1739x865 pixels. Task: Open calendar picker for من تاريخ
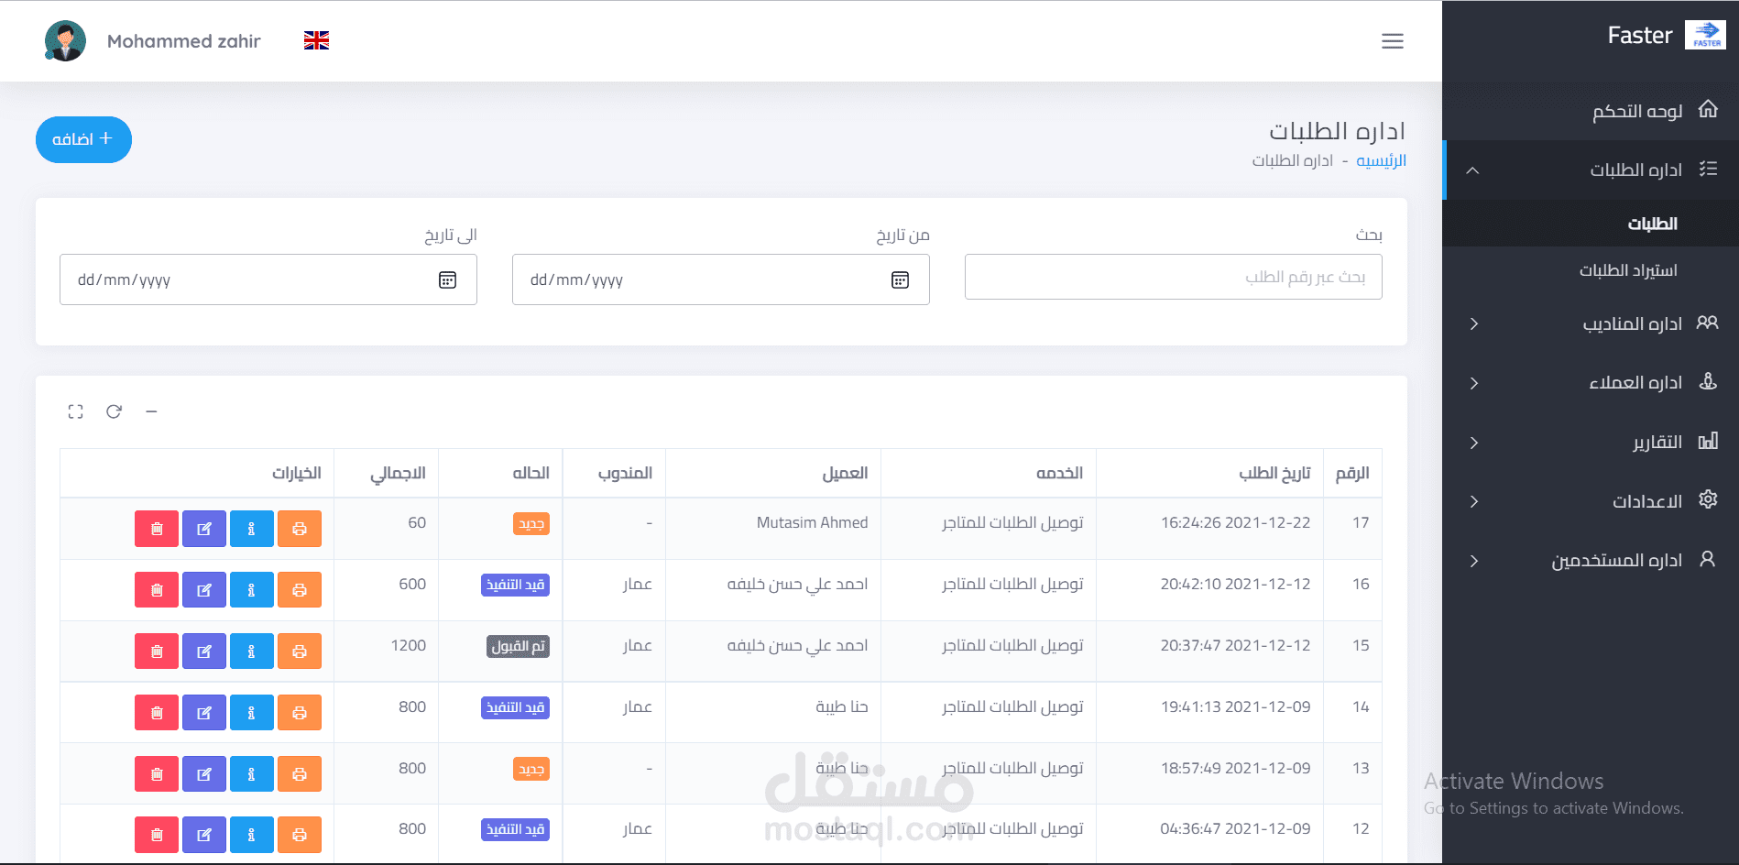tap(900, 279)
